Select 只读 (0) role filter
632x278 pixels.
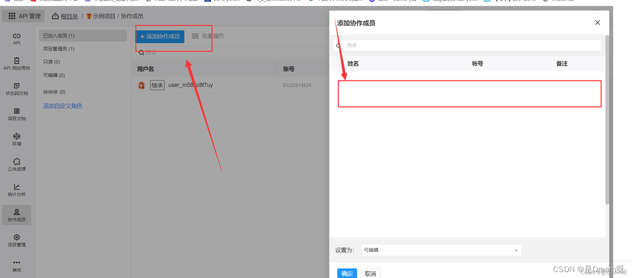pyautogui.click(x=51, y=62)
